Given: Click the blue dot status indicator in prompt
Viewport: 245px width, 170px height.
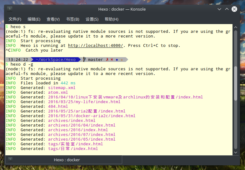Looking at the screenshot, I should [x=117, y=60].
